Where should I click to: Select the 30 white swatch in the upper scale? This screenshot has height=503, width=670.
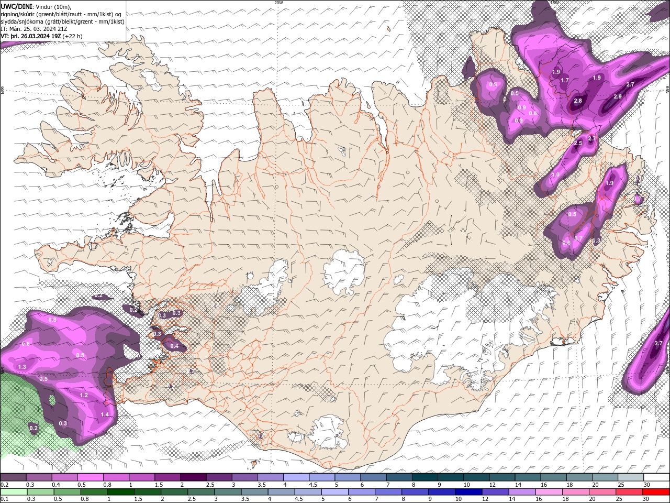tap(656, 477)
